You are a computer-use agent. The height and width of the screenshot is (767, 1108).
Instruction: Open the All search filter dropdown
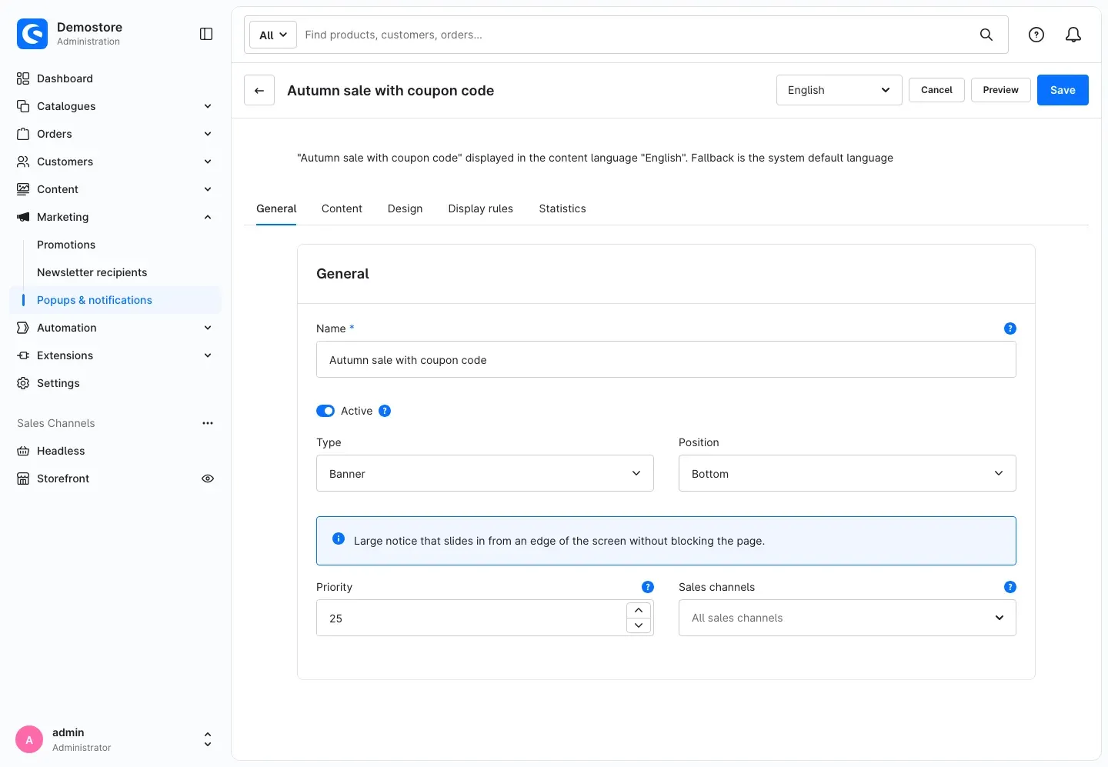[273, 35]
